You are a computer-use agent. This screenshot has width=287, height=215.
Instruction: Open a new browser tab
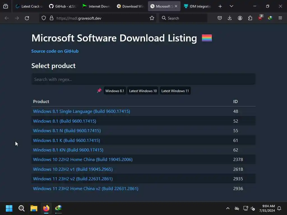pos(220,6)
